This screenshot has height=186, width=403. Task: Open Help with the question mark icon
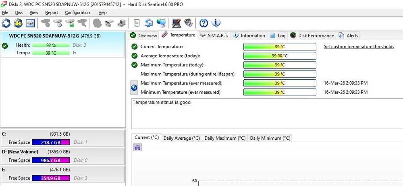click(204, 23)
